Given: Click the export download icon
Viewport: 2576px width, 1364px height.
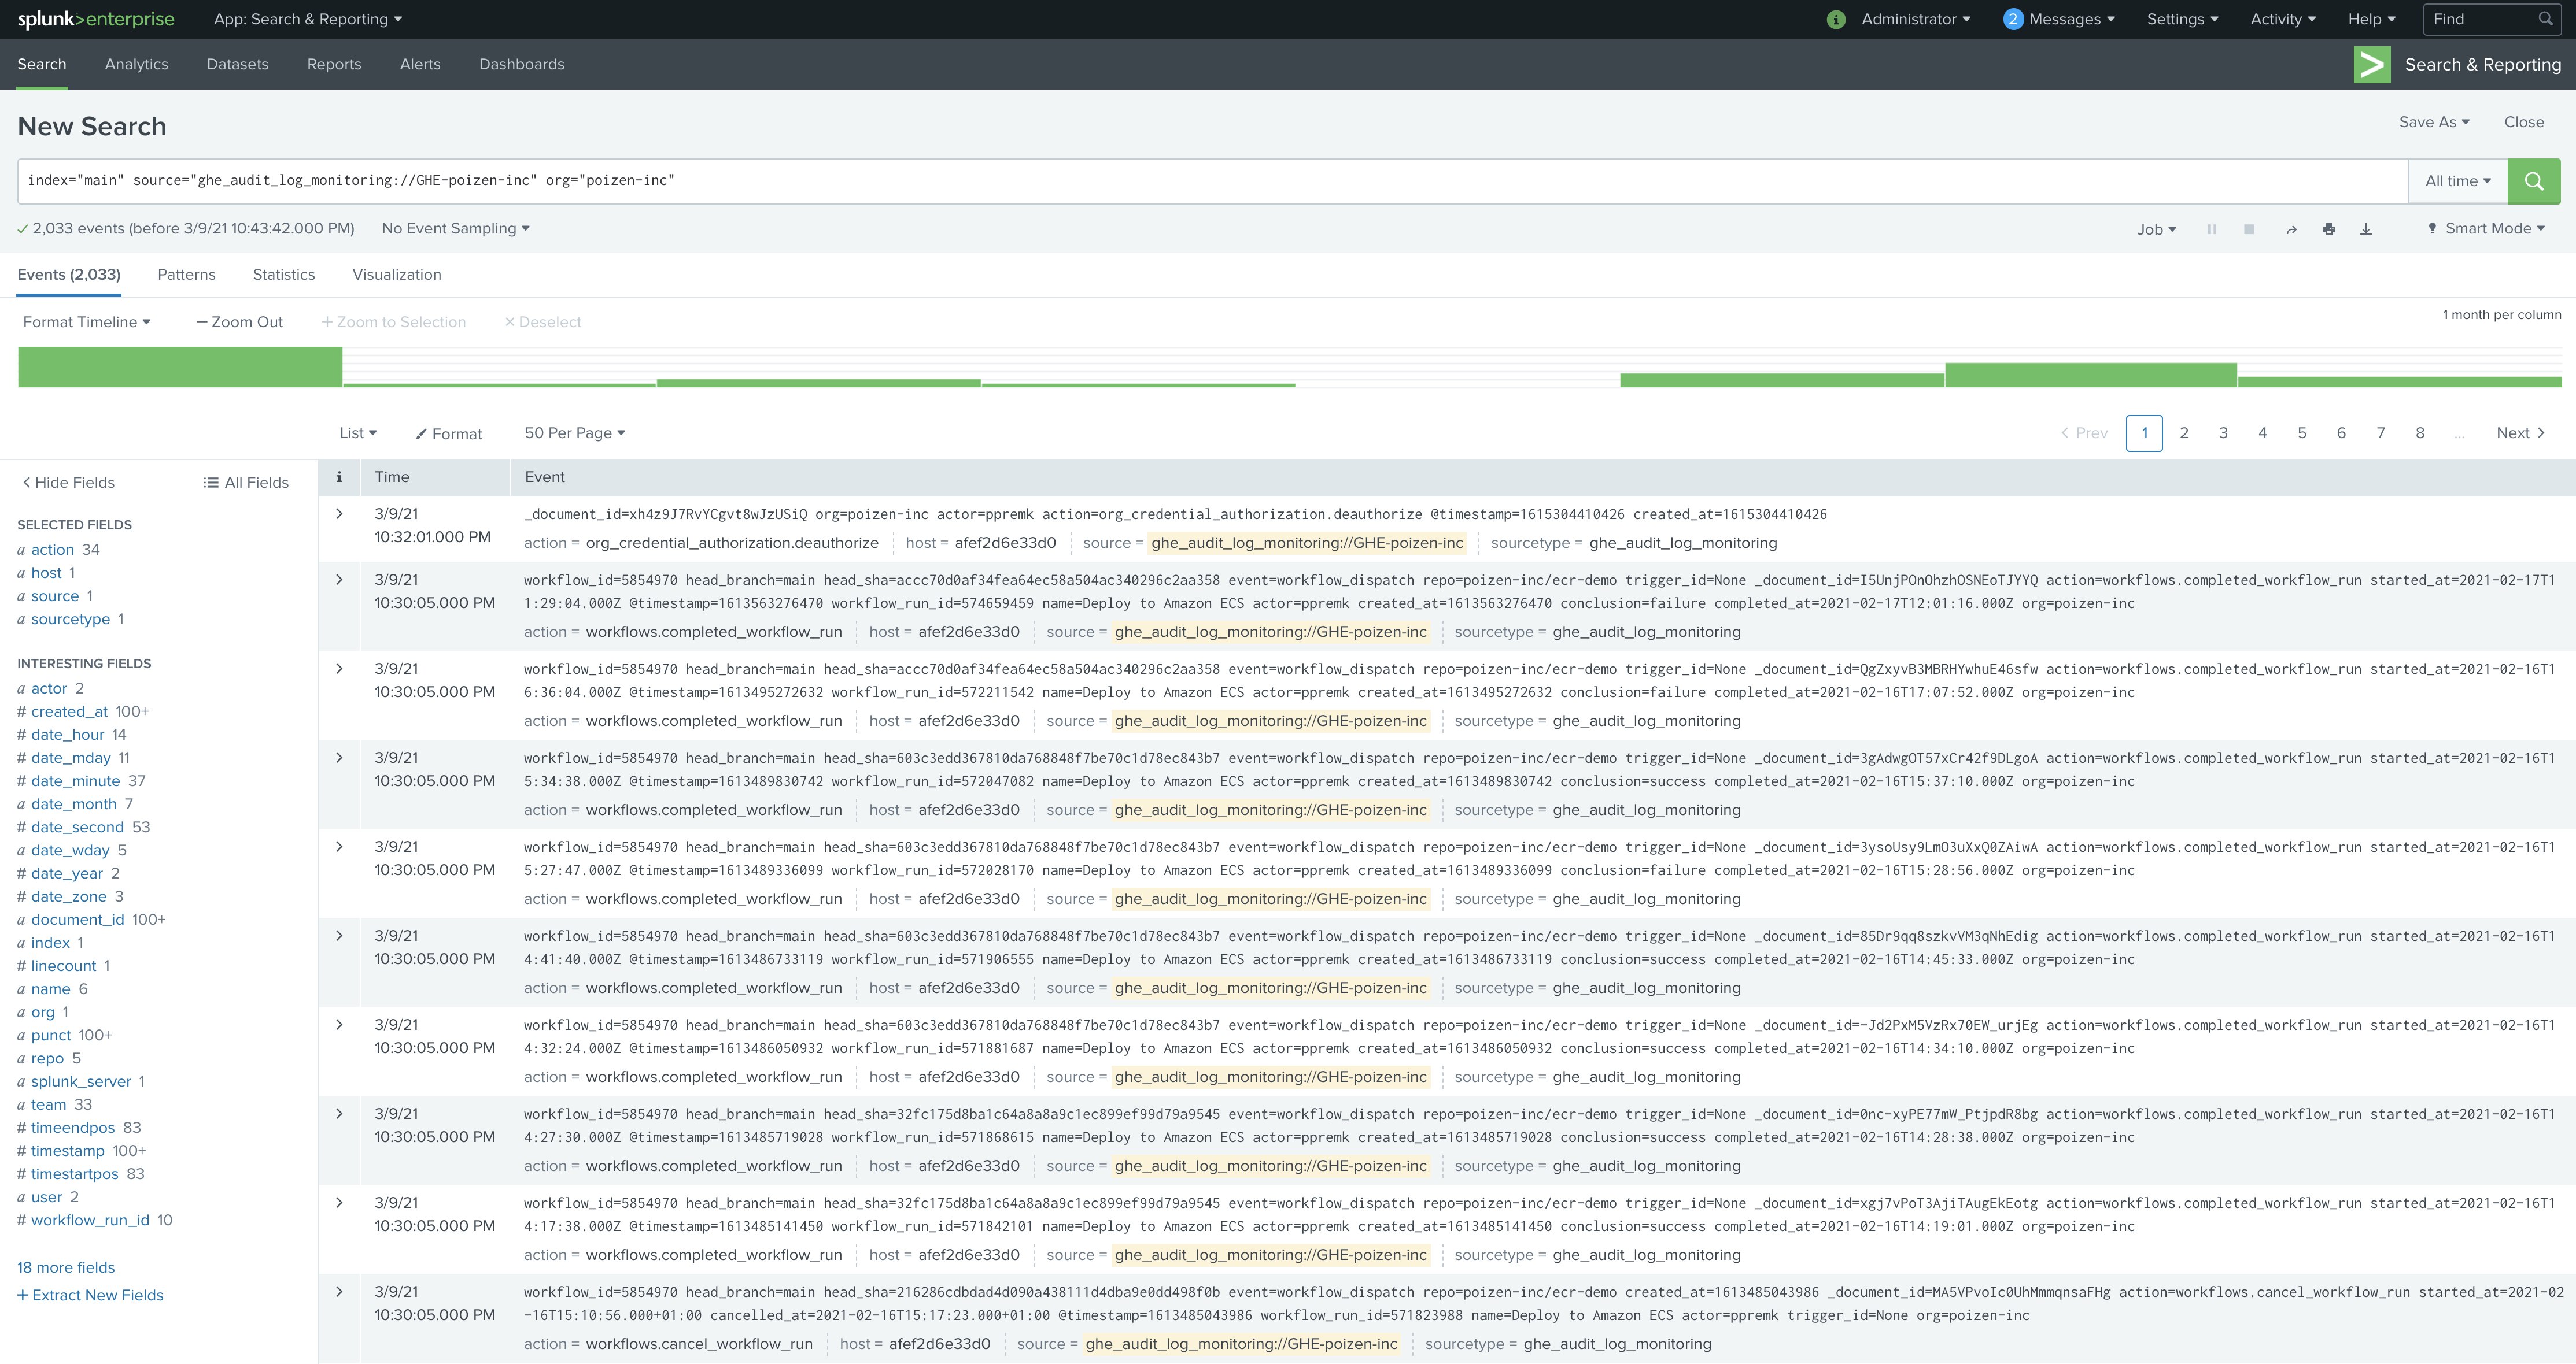Looking at the screenshot, I should pos(2366,230).
